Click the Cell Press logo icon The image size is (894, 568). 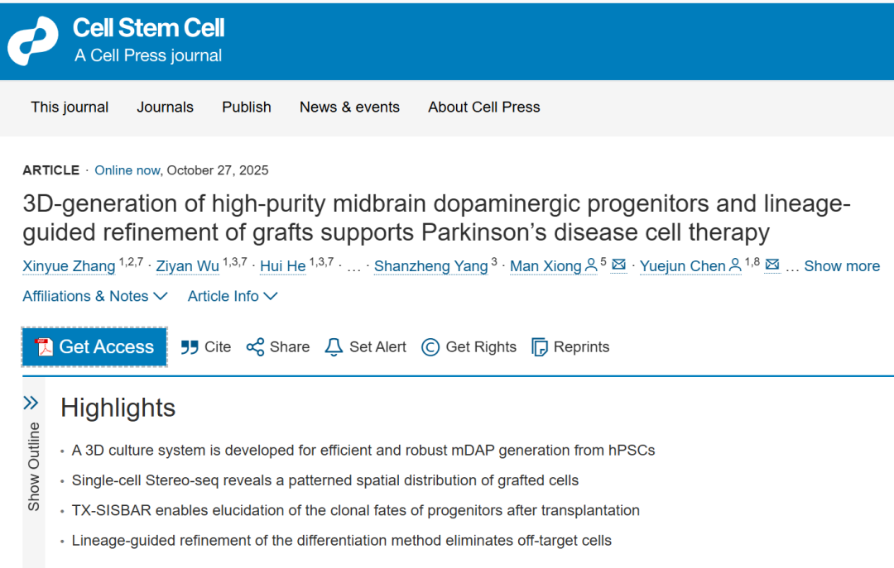(33, 41)
